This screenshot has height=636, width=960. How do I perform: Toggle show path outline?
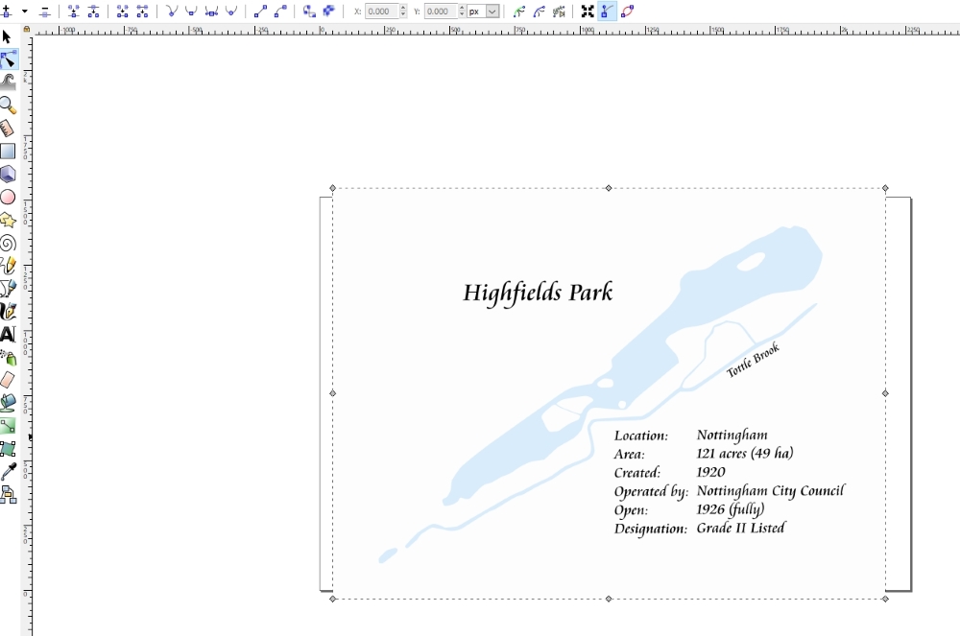(x=628, y=11)
